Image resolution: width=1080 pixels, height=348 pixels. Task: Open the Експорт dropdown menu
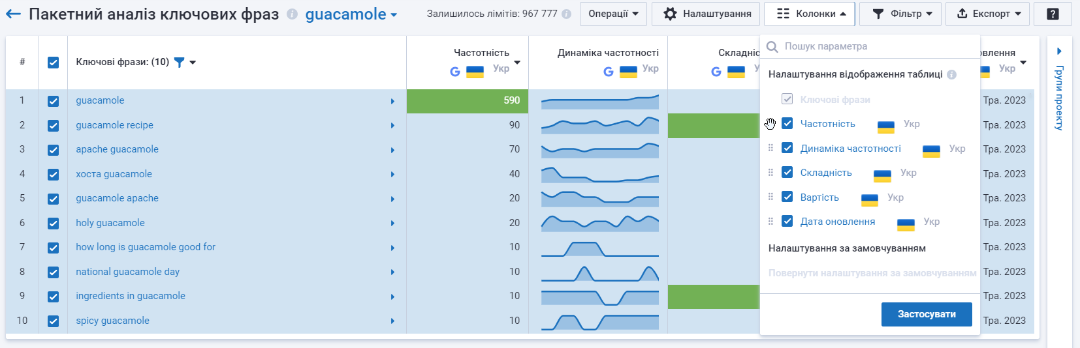pyautogui.click(x=987, y=14)
